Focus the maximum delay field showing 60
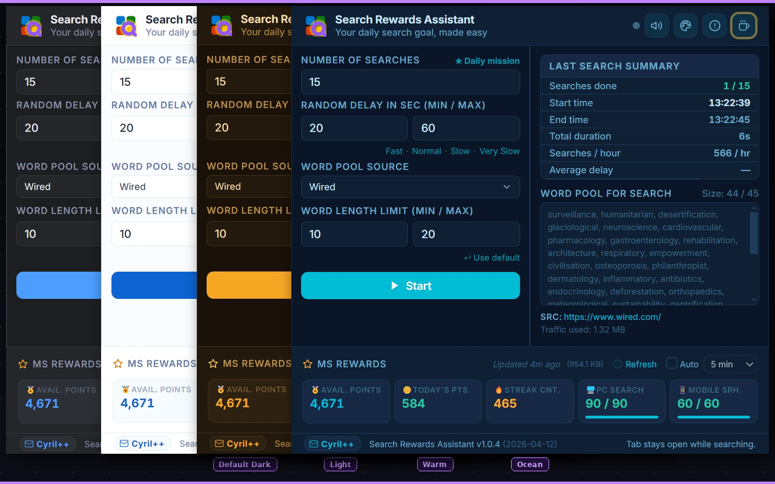Screen dimensions: 775x484 click(x=466, y=128)
